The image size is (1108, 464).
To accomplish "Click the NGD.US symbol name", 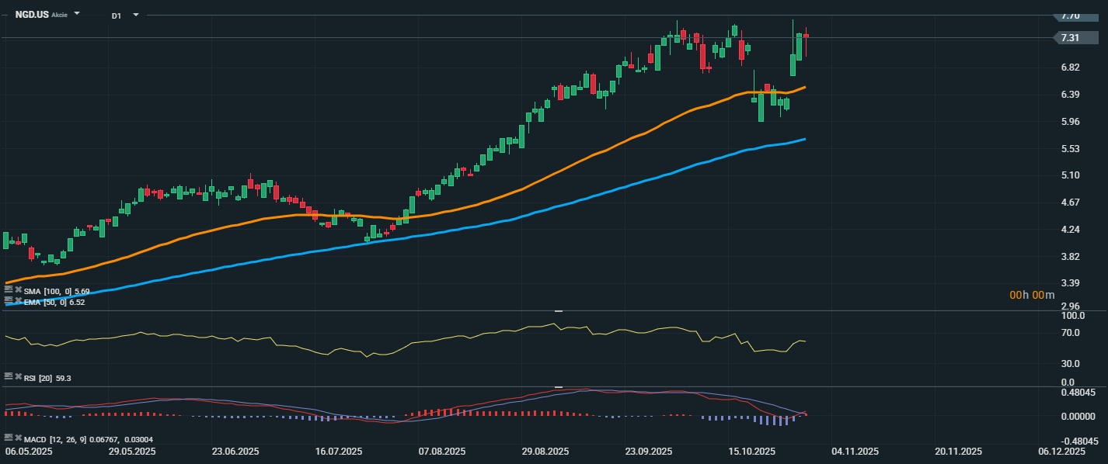I will (x=32, y=15).
